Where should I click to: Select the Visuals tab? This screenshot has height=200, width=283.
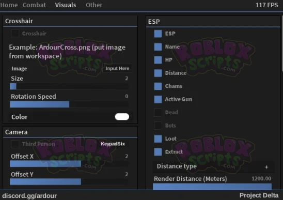(x=66, y=5)
